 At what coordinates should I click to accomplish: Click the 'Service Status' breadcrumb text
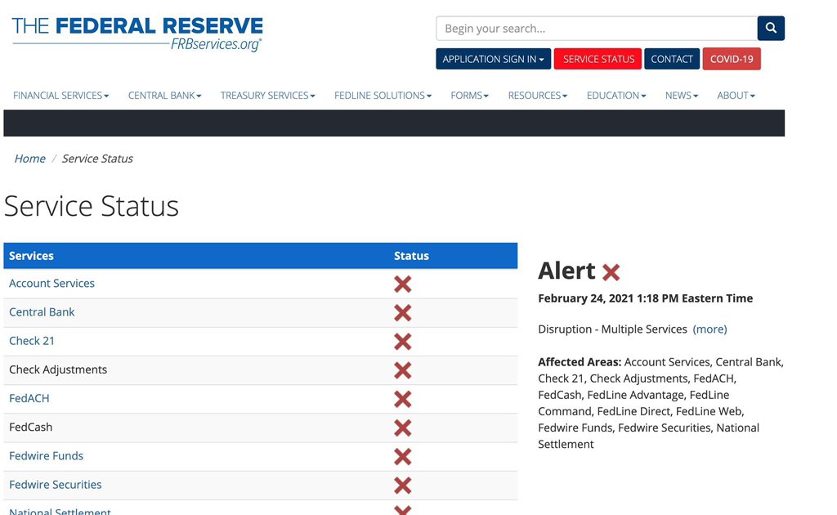pos(97,159)
